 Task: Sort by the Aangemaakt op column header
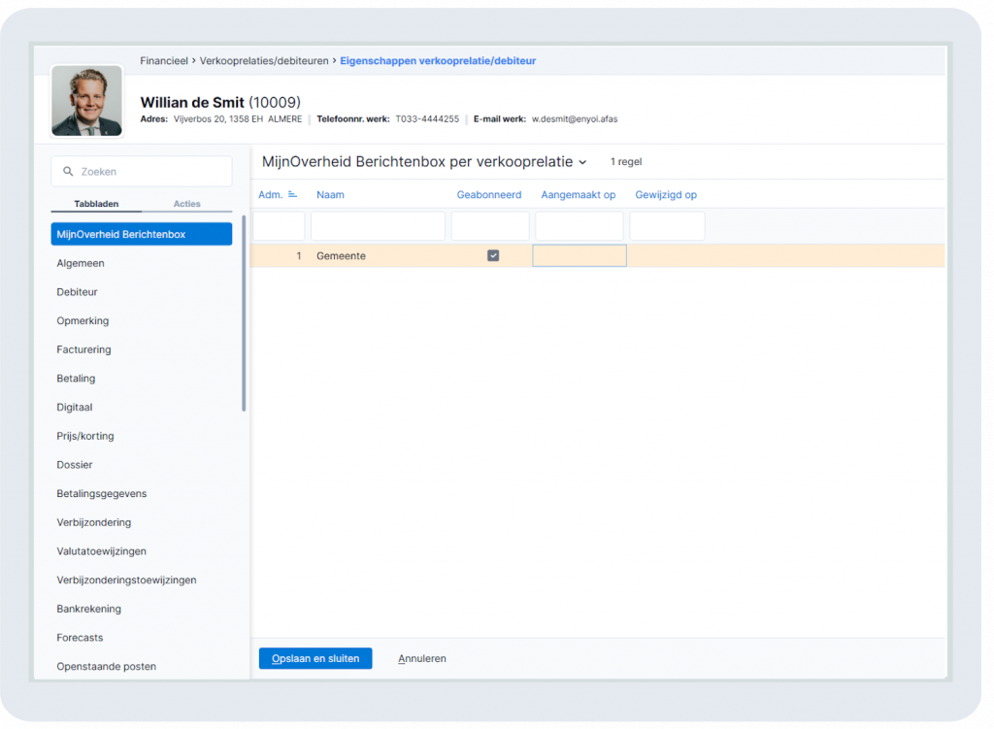tap(579, 194)
